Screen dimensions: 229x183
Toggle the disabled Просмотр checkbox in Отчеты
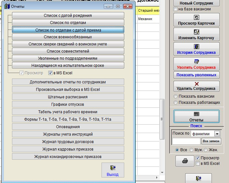click(x=21, y=73)
